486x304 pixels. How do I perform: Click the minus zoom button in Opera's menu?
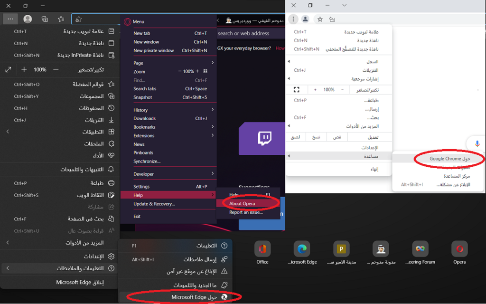pos(180,71)
